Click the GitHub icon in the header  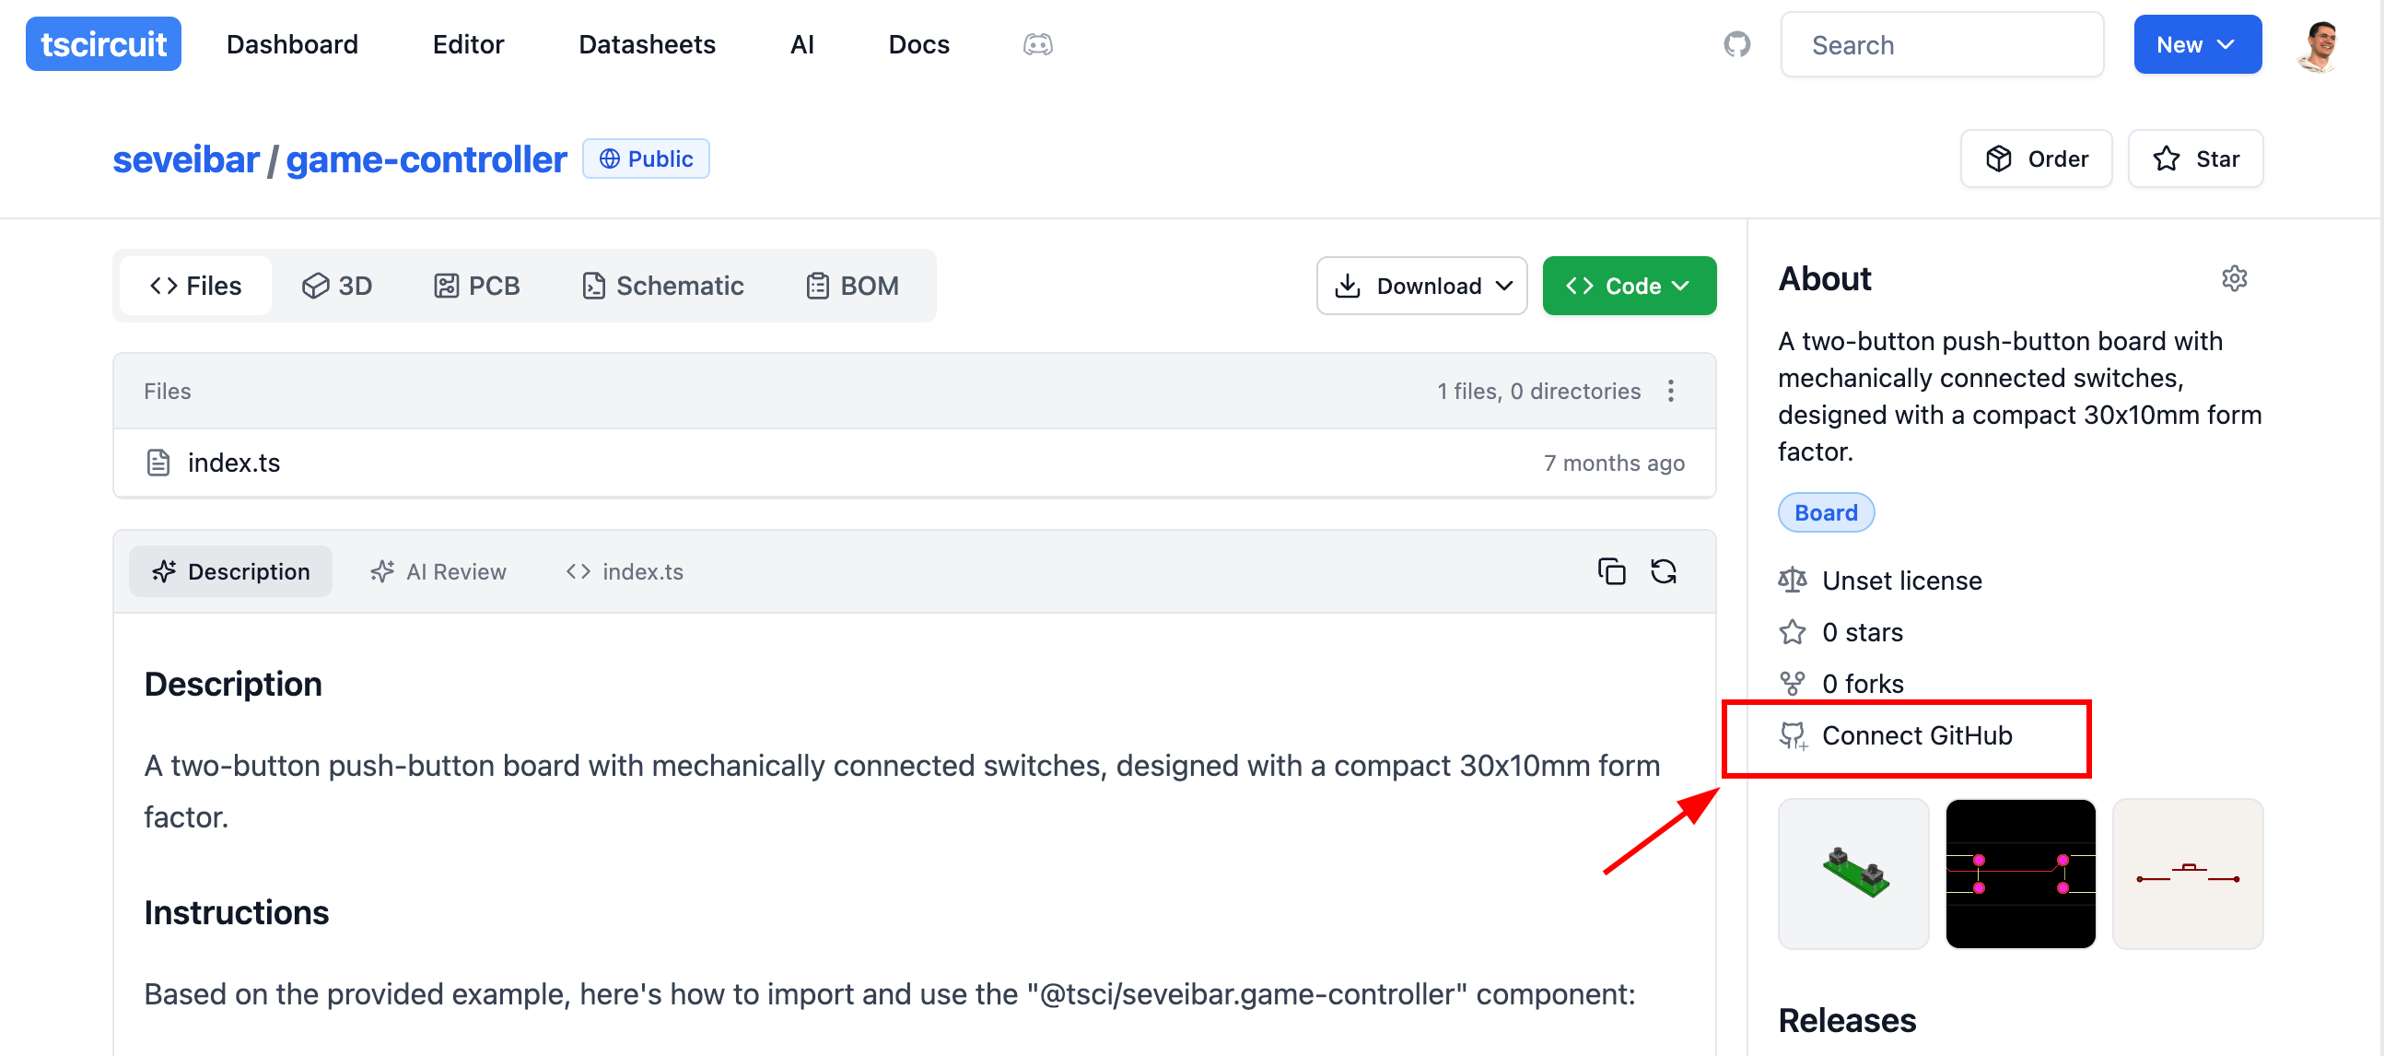coord(1738,43)
